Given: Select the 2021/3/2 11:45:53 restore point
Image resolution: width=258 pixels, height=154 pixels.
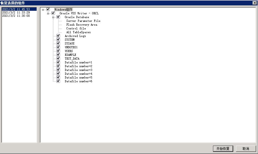Looking at the screenshot, I should coord(19,9).
